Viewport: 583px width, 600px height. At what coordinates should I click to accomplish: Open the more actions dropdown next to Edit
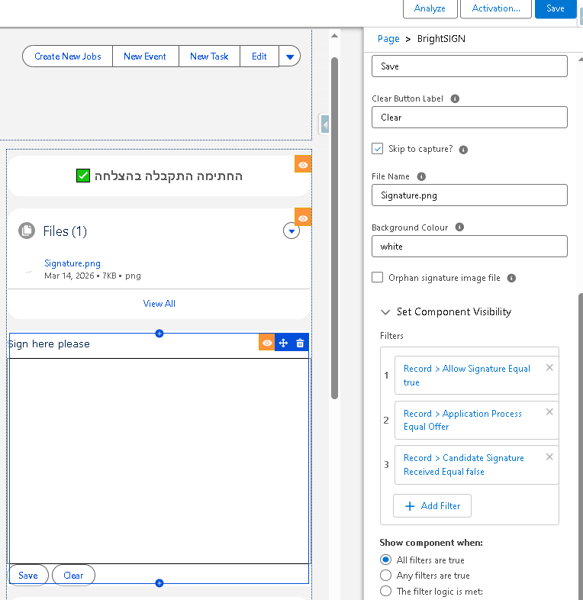click(289, 56)
